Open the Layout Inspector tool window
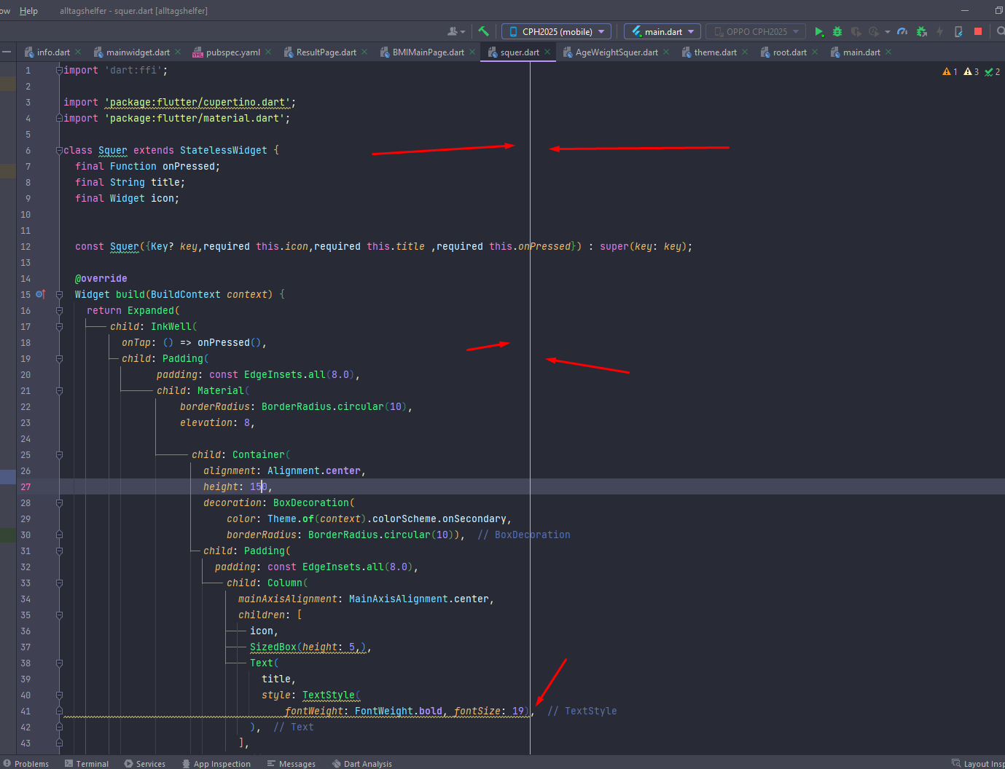This screenshot has height=769, width=1005. click(978, 763)
